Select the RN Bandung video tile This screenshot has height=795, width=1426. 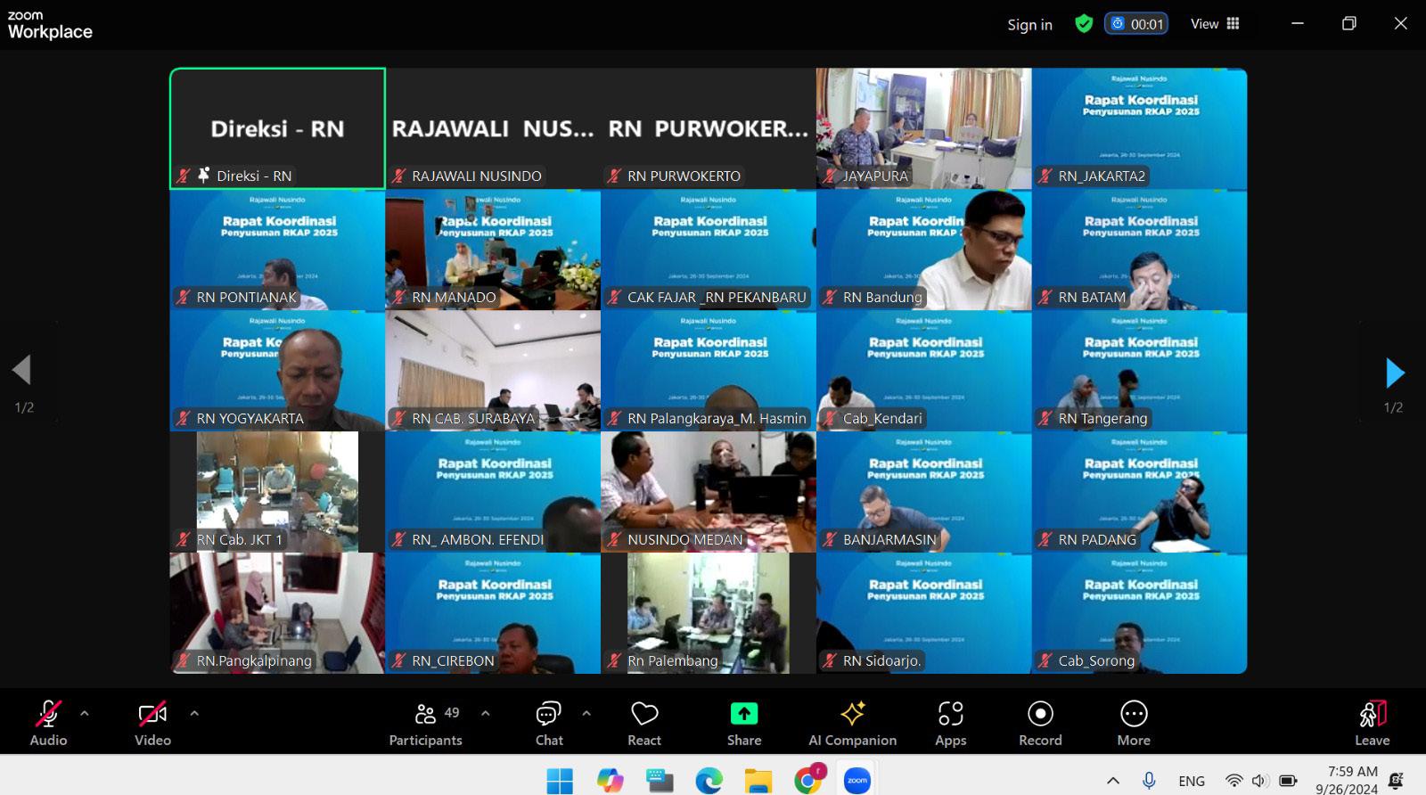point(924,250)
